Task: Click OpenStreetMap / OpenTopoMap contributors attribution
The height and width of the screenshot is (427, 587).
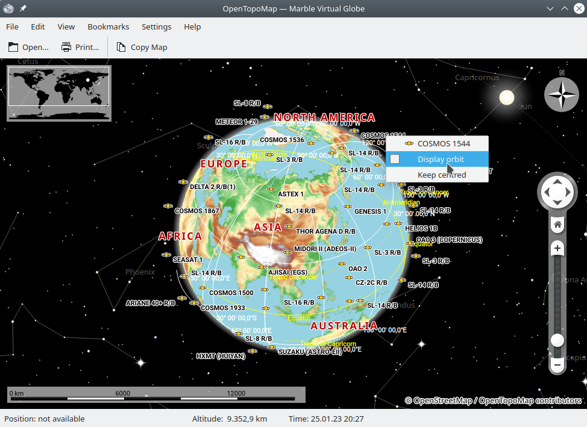Action: [x=494, y=401]
